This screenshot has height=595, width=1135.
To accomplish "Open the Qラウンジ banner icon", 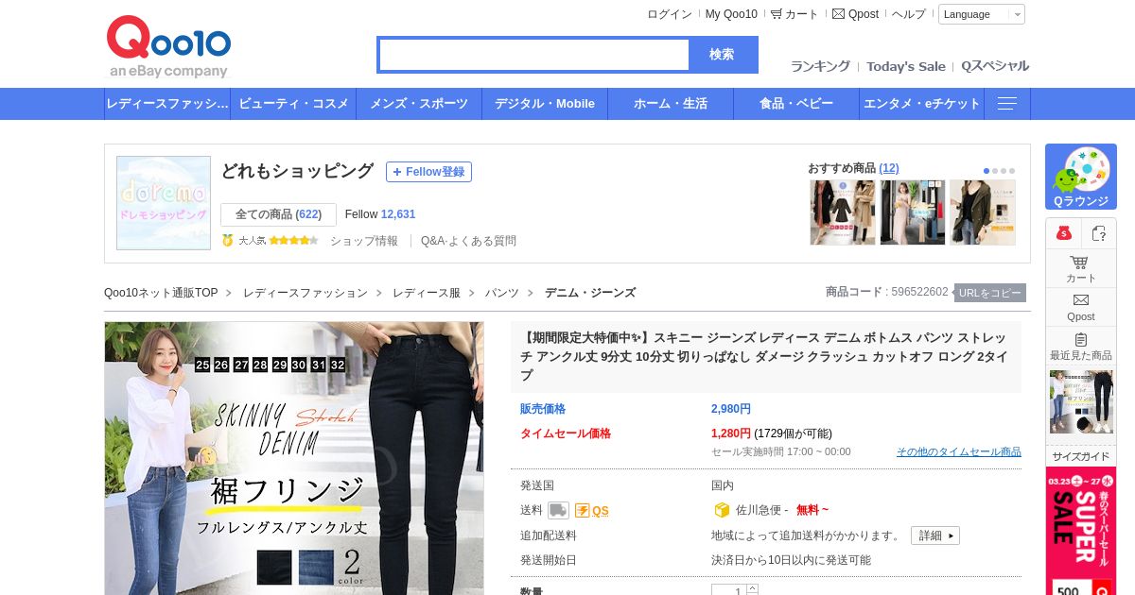I will [1081, 177].
